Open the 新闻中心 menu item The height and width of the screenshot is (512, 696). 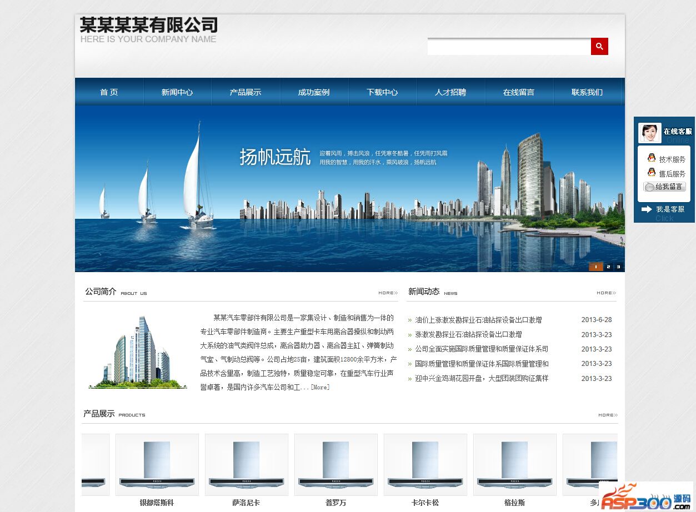177,92
